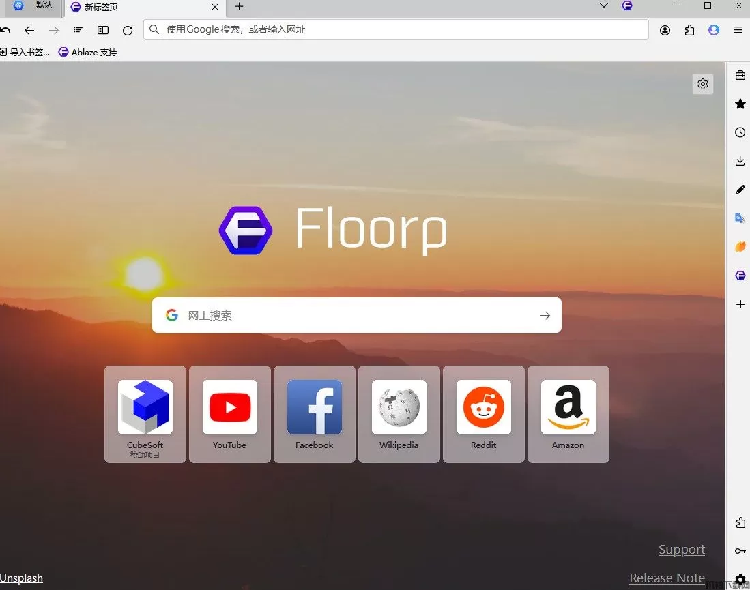Open downloads panel in sidebar
This screenshot has height=590, width=750.
click(x=740, y=161)
